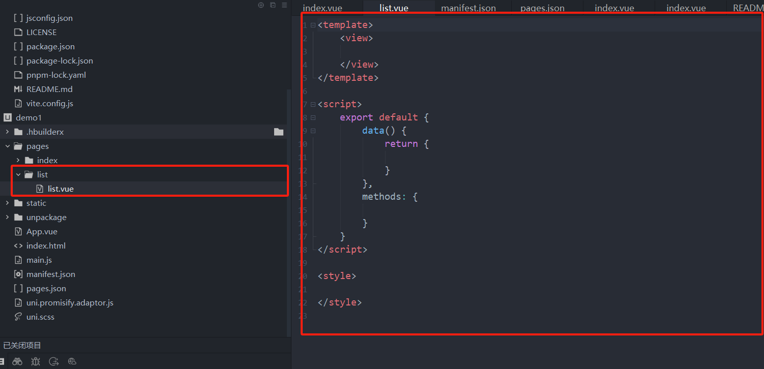Click the 'data' function name in code
The width and height of the screenshot is (764, 369).
click(373, 131)
